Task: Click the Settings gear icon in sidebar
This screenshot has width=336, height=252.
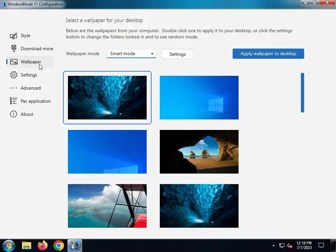Action: point(13,75)
